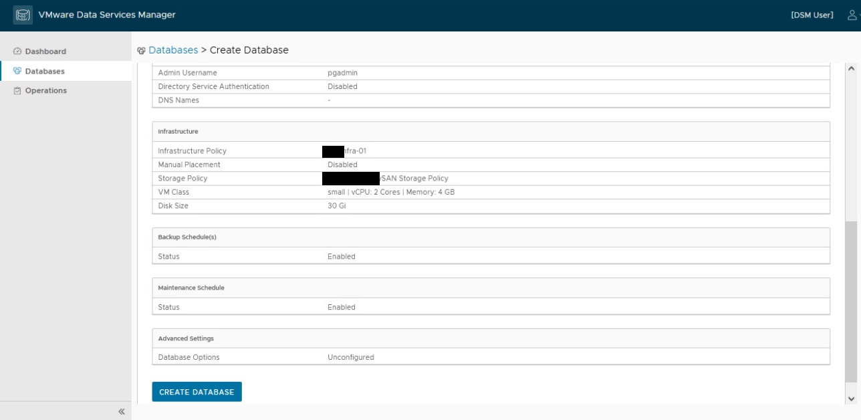Click the small vCPU 2 Cores value
Viewport: 861px width, 420px height.
pos(391,192)
